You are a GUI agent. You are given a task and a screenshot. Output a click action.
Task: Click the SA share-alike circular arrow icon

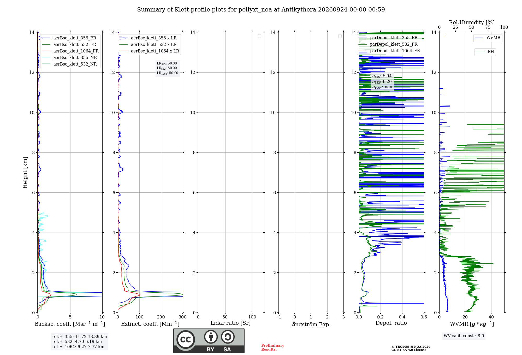228,337
